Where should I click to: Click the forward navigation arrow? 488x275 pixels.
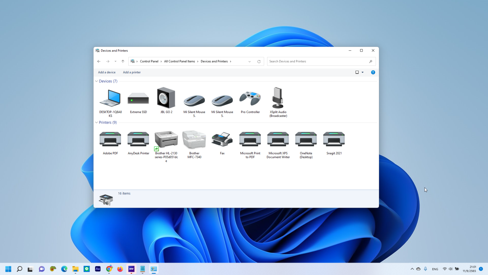(x=108, y=61)
